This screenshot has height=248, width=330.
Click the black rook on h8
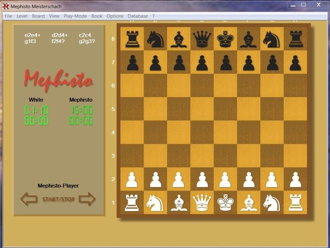coord(296,39)
